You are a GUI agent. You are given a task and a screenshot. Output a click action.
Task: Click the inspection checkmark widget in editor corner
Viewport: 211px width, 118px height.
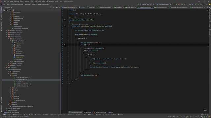(x=207, y=10)
